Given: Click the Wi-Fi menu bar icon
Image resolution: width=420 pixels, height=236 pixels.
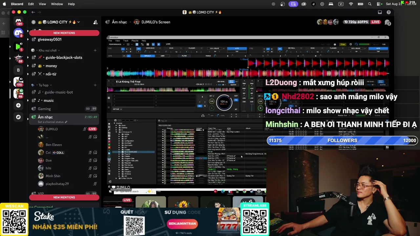Looking at the screenshot, I should click(x=351, y=4).
